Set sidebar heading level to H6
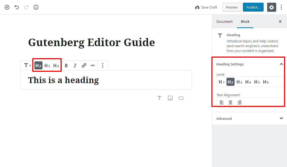This screenshot has width=287, height=167. pos(266,82)
